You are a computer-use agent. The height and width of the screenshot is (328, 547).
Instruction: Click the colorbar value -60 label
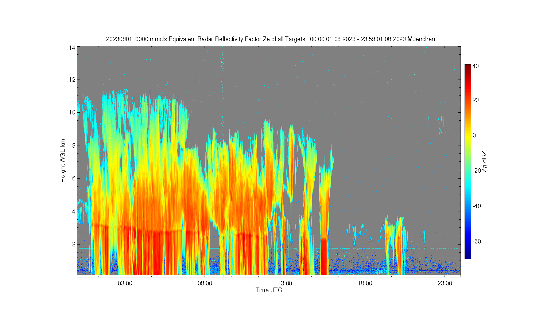pos(477,241)
